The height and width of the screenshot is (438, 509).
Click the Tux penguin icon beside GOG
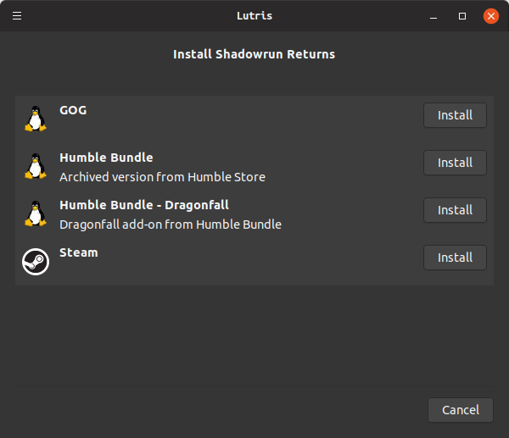[x=36, y=119]
